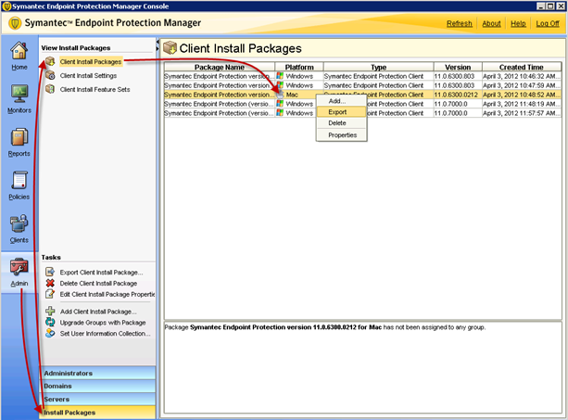Run Upgrade Groups with Package task
568x420 pixels.
(x=103, y=322)
